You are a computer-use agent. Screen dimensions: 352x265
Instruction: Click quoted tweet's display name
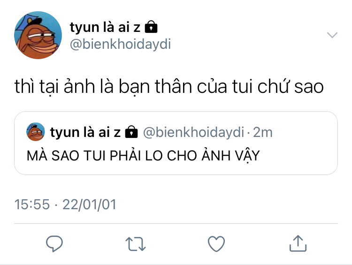(85, 132)
